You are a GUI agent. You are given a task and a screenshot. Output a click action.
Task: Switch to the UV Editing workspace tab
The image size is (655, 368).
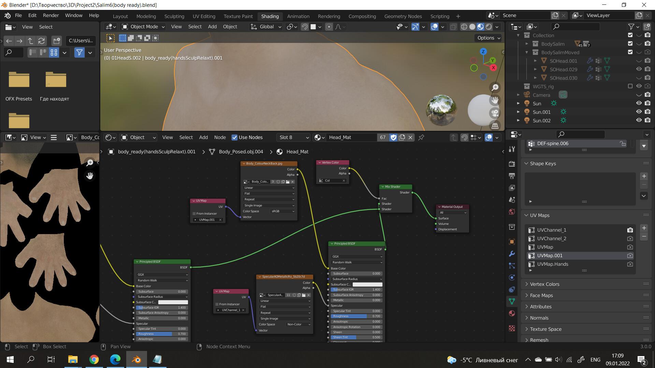pos(204,16)
